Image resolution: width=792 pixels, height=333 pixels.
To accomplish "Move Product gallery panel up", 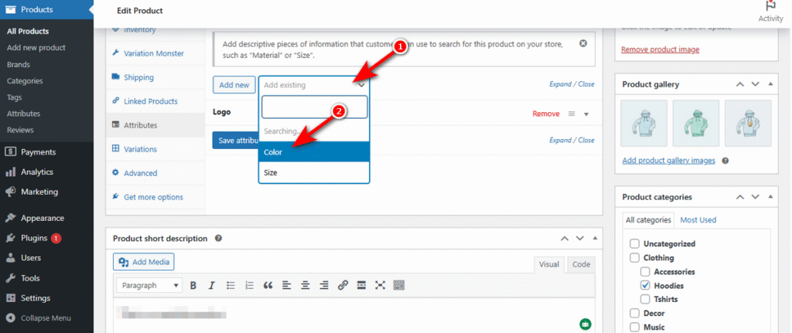I will point(740,84).
